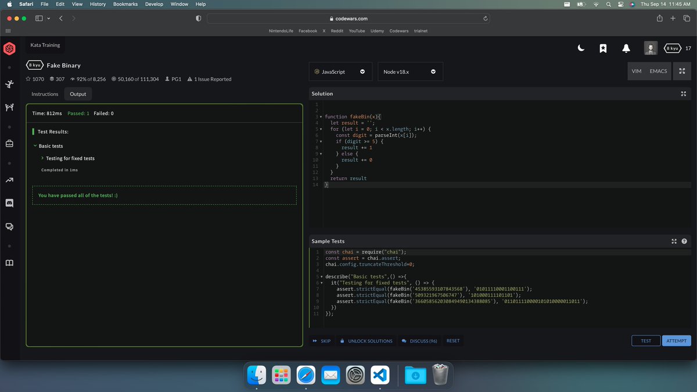Fold the for loop at line 5
Screen dimensions: 697x392
click(x=321, y=129)
